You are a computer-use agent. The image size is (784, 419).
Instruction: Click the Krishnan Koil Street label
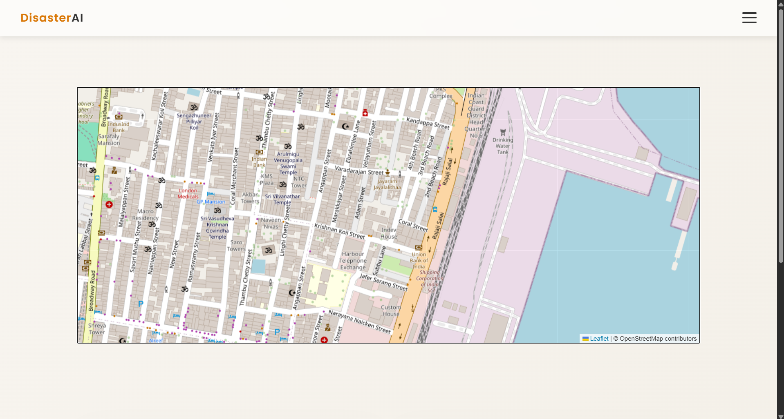click(x=339, y=231)
